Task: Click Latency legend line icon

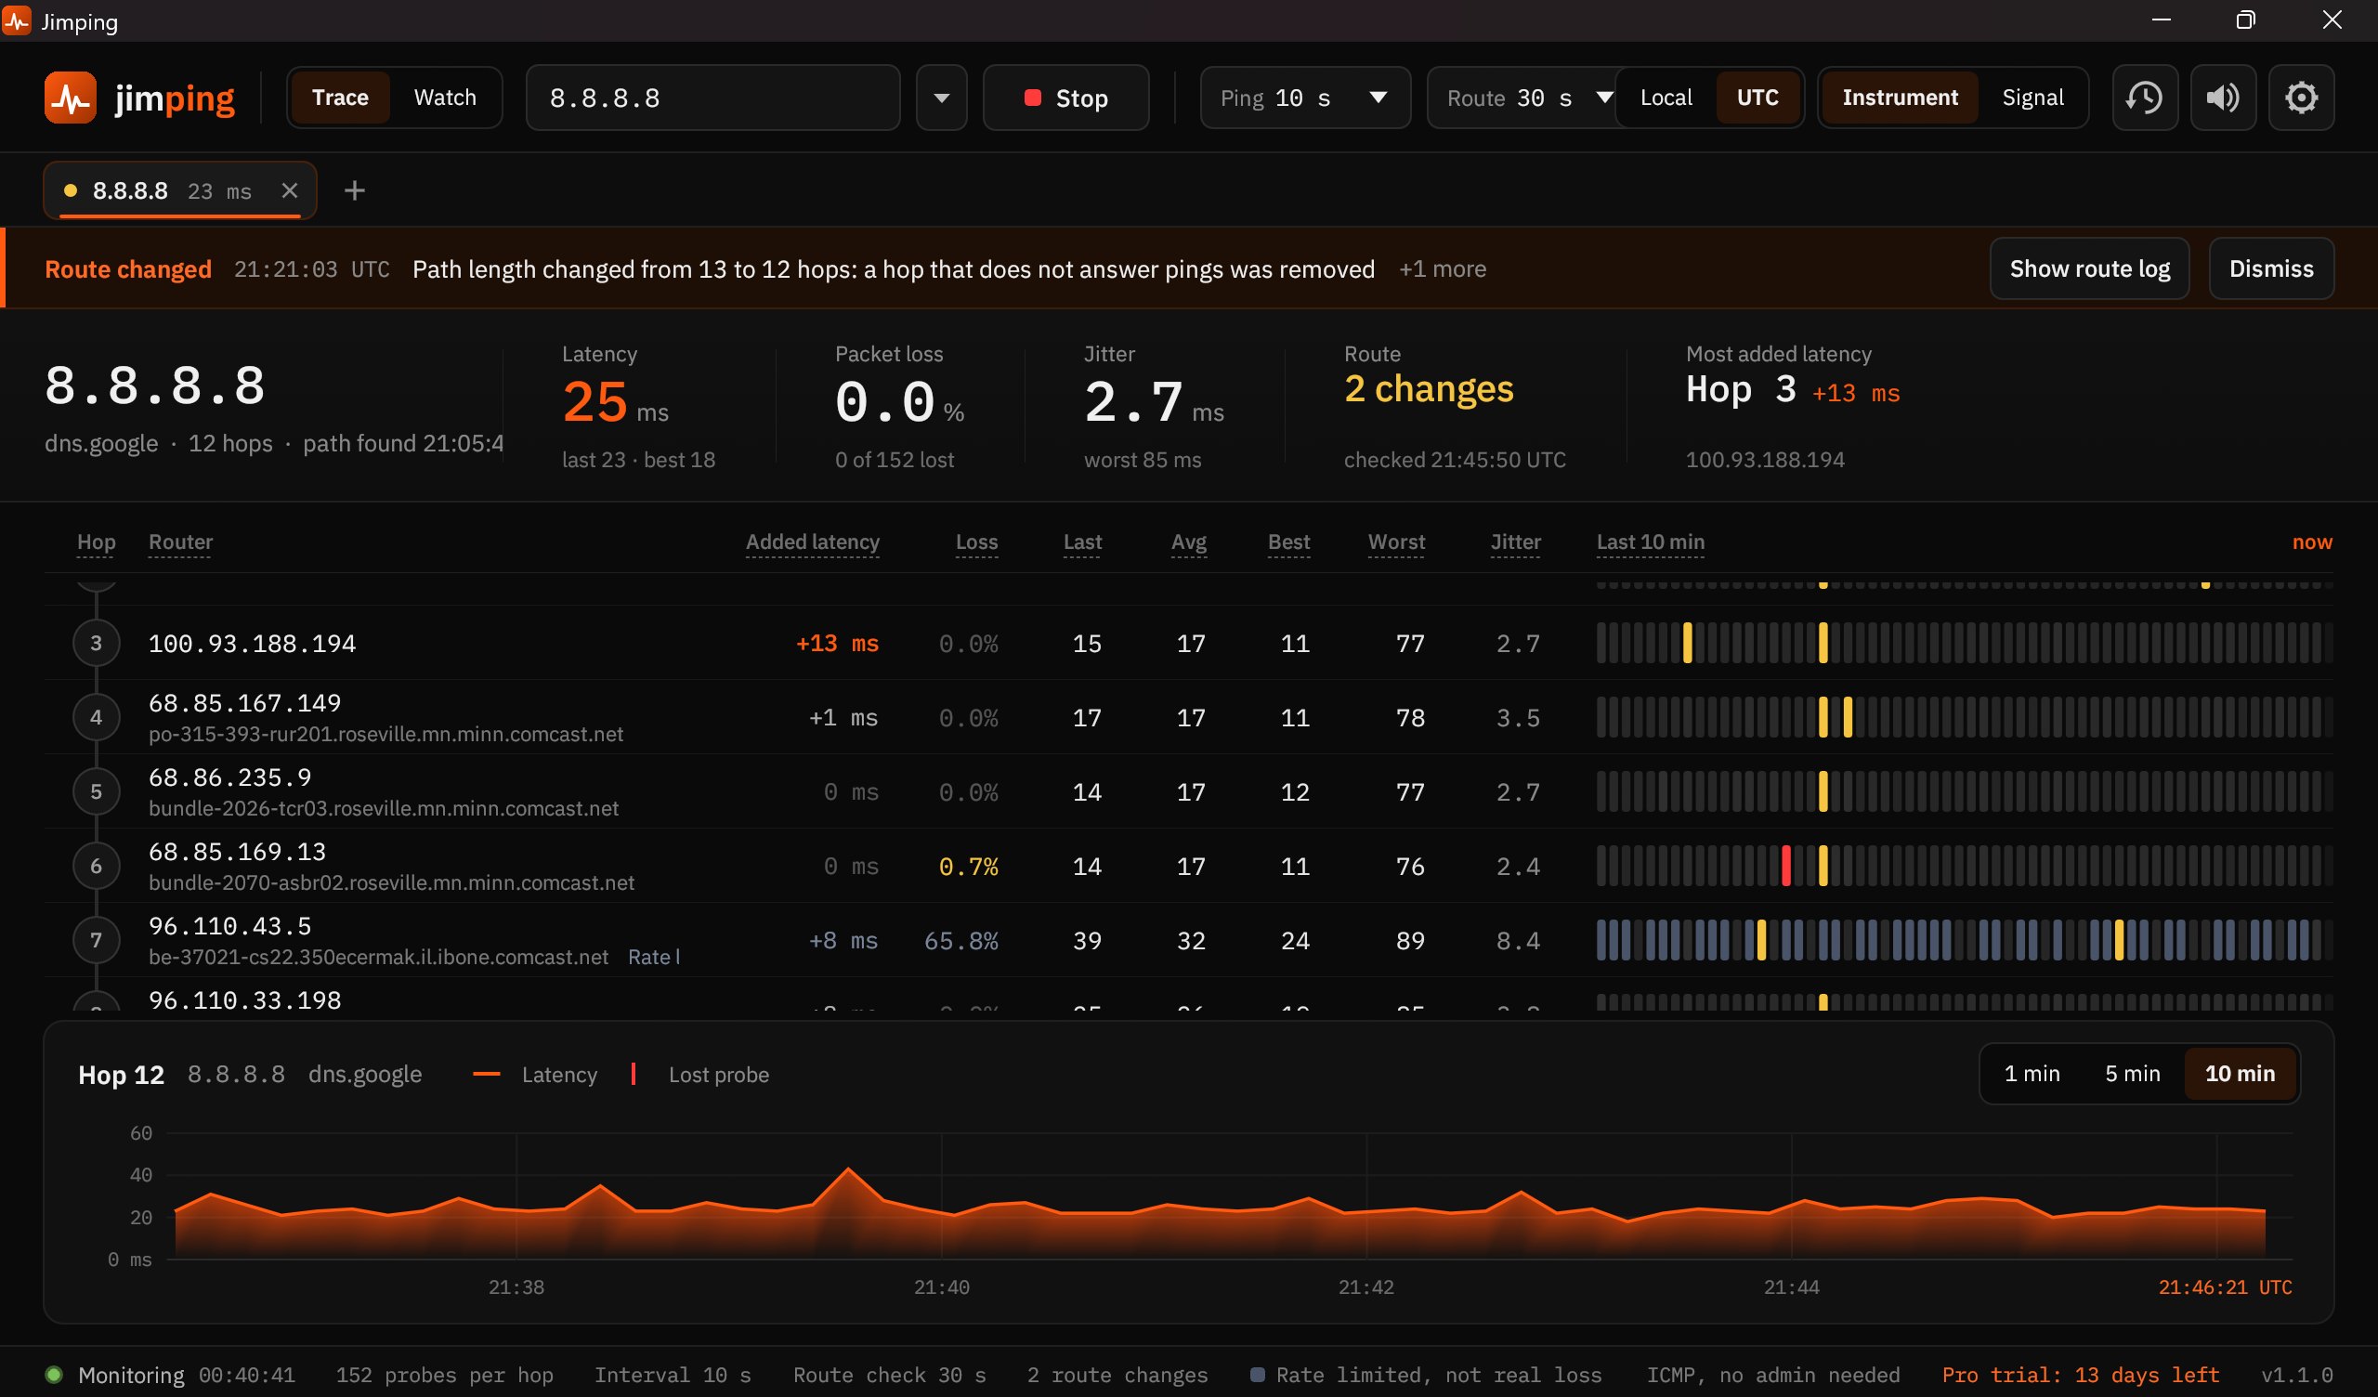Action: point(486,1074)
